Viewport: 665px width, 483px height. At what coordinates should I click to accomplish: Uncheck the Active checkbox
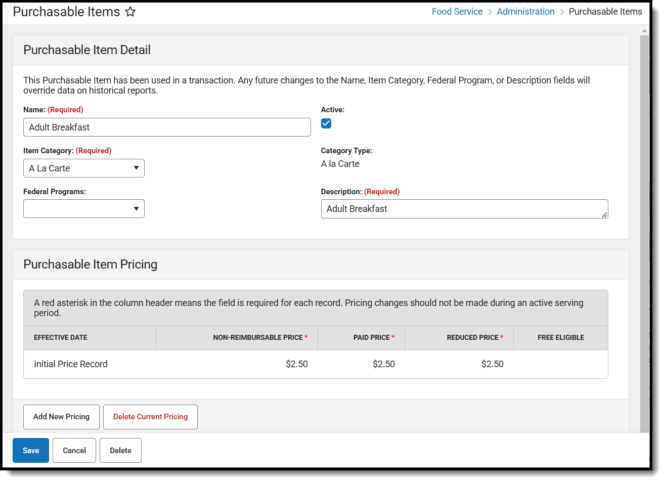(x=326, y=123)
